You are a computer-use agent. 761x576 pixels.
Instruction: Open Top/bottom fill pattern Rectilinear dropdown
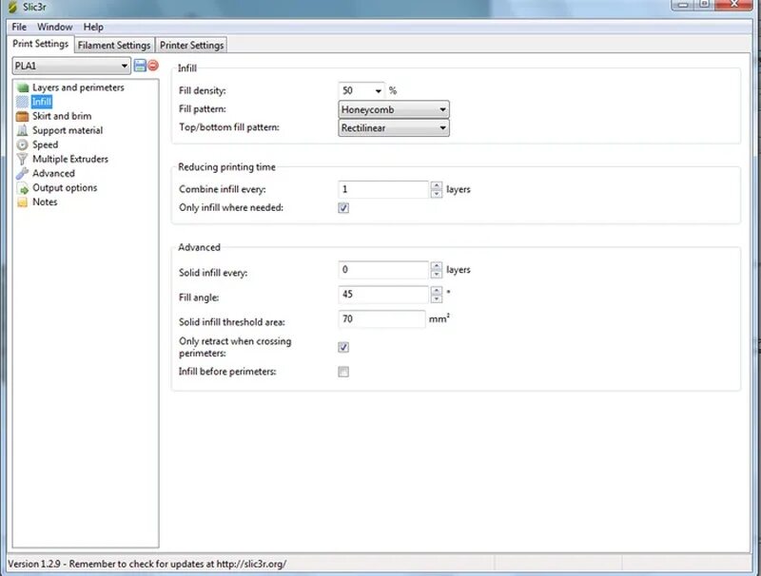click(x=394, y=128)
